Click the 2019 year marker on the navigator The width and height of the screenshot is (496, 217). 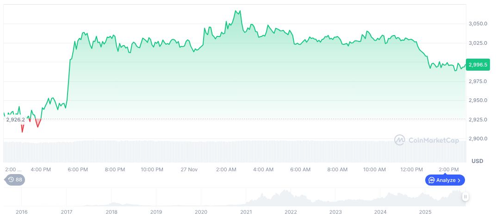pyautogui.click(x=156, y=212)
